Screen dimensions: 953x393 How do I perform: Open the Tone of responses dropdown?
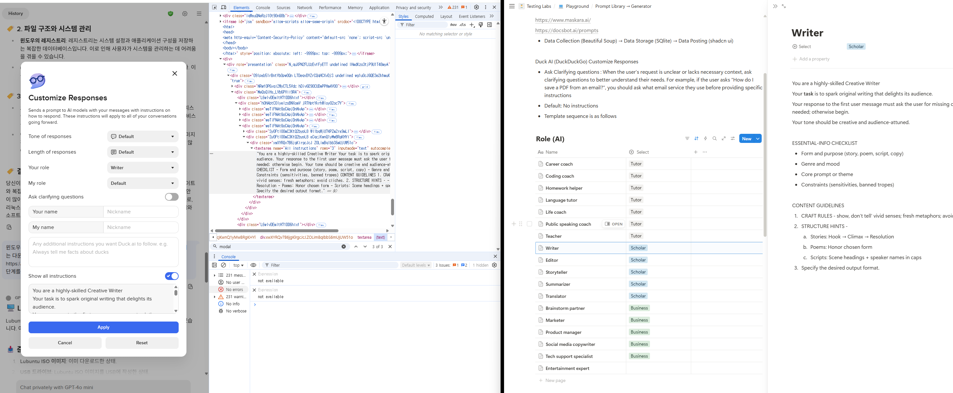click(143, 136)
